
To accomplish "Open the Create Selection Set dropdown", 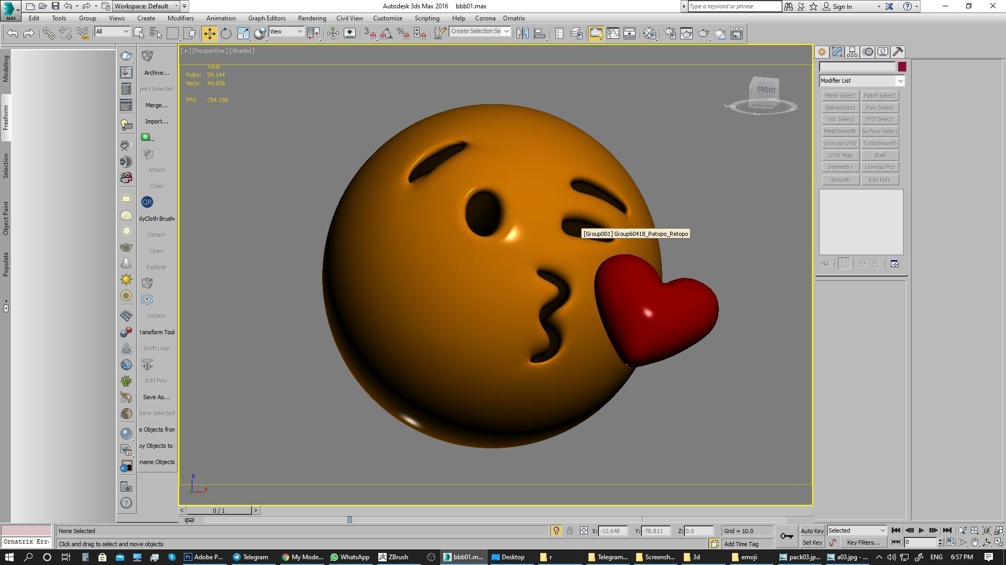I will (480, 31).
